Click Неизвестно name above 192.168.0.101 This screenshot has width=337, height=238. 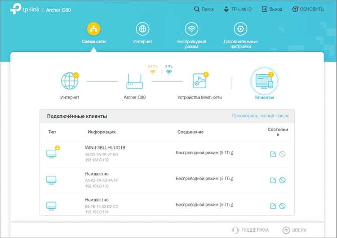coord(97,200)
